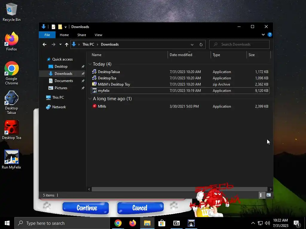The height and width of the screenshot is (229, 306).
Task: Click the blue Continue button behind Explorer
Action: [x=86, y=208]
